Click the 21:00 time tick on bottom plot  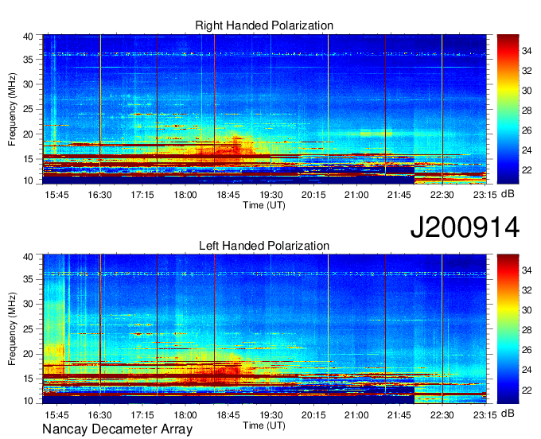(x=356, y=415)
